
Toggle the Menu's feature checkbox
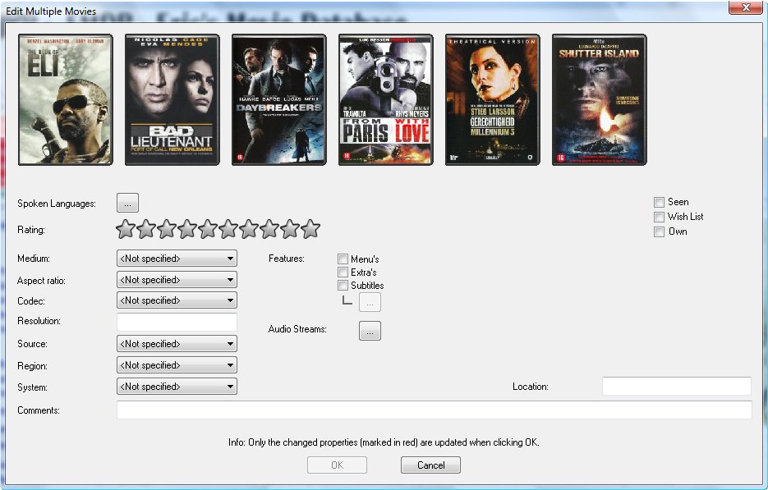click(x=343, y=259)
